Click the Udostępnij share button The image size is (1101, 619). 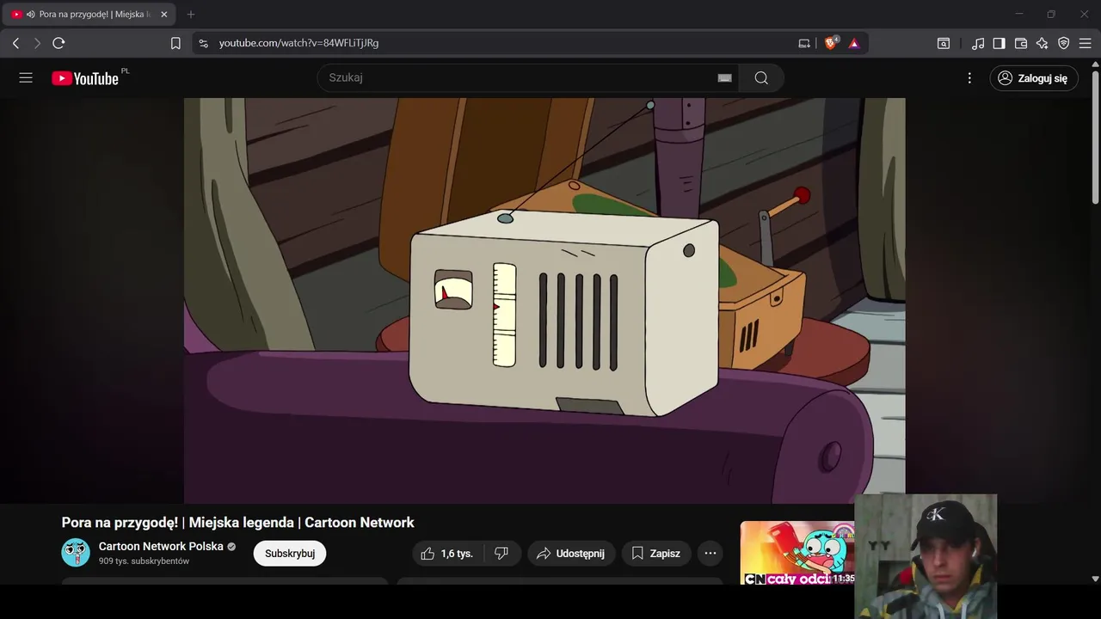click(x=571, y=553)
